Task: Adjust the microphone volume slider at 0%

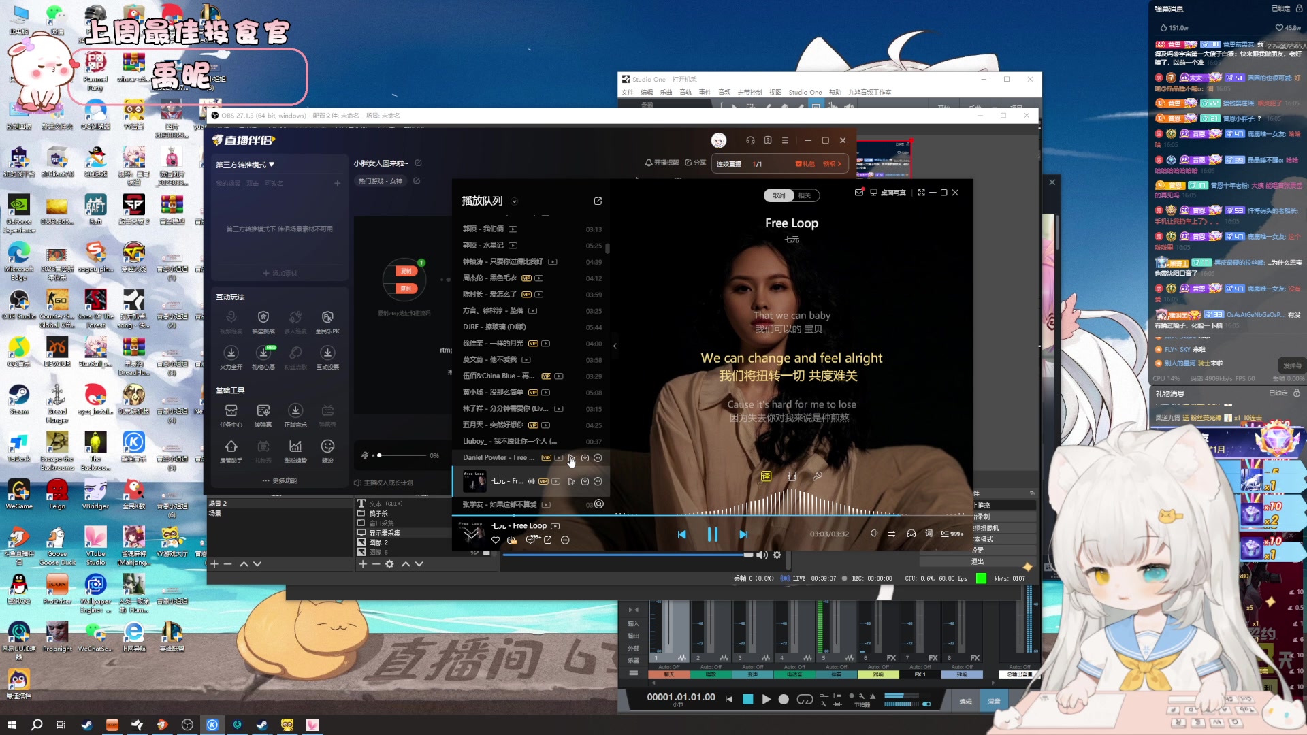Action: click(380, 455)
